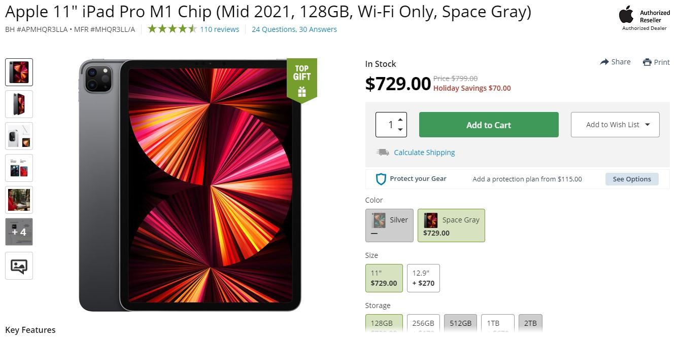Image resolution: width=680 pixels, height=342 pixels.
Task: Click the star rating icons
Action: (x=172, y=29)
